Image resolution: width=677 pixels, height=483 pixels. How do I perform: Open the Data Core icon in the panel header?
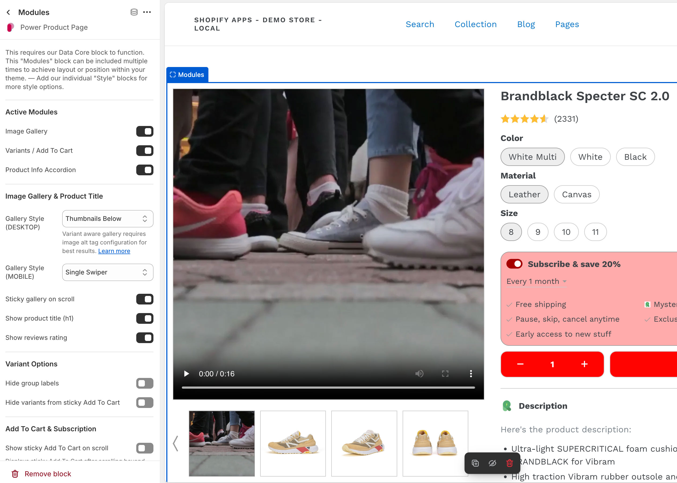coord(134,12)
